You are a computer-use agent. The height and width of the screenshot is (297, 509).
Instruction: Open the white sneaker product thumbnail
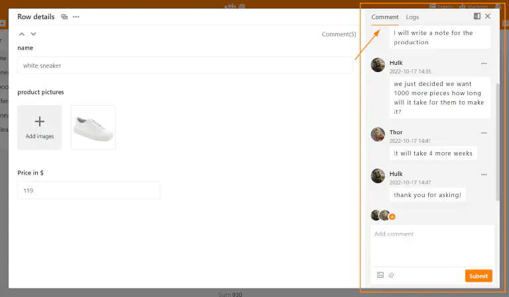pyautogui.click(x=93, y=127)
